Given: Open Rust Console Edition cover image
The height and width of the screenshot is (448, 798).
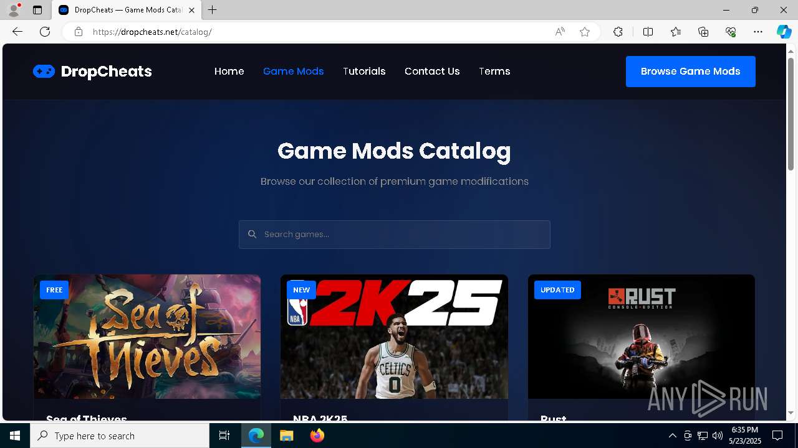Looking at the screenshot, I should [642, 337].
